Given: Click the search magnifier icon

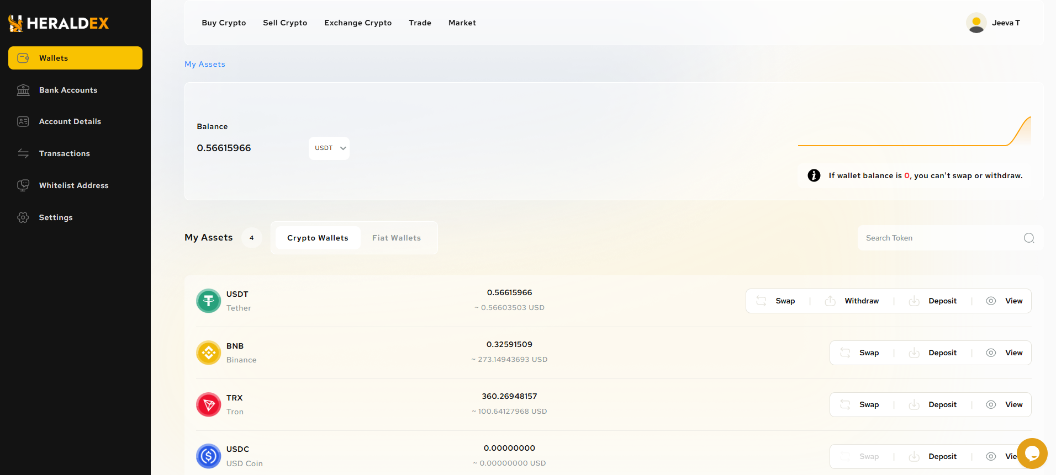Looking at the screenshot, I should [x=1028, y=238].
